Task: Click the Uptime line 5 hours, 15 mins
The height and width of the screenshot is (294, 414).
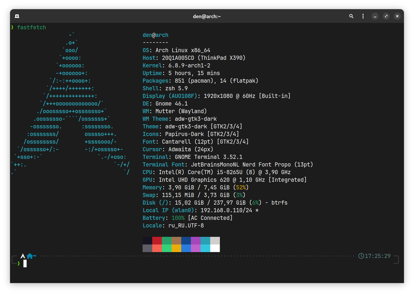Action: (181, 73)
